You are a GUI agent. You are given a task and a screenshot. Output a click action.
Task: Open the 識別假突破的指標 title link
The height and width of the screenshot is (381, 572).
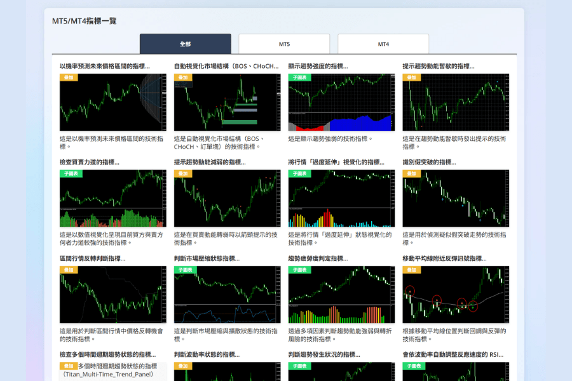pyautogui.click(x=430, y=163)
